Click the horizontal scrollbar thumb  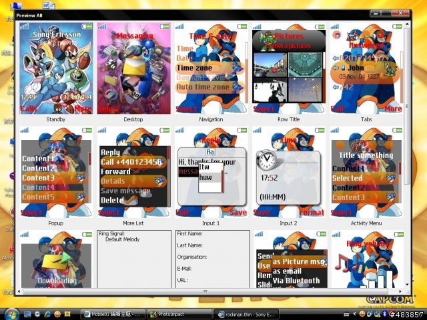[205, 291]
